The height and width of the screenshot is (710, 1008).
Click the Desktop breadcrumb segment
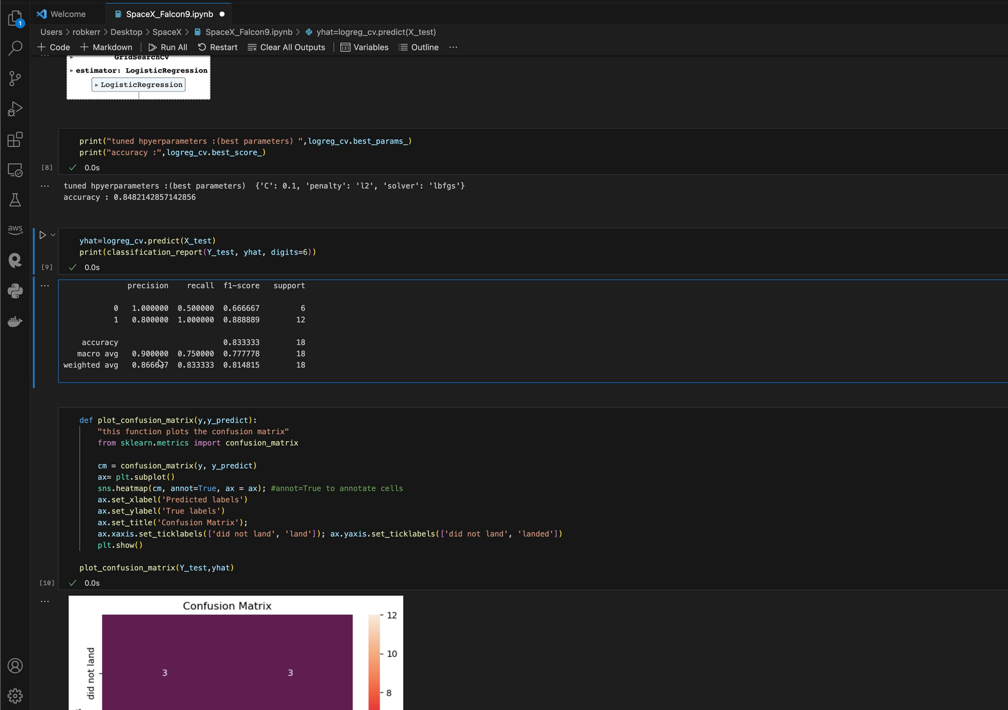coord(126,32)
